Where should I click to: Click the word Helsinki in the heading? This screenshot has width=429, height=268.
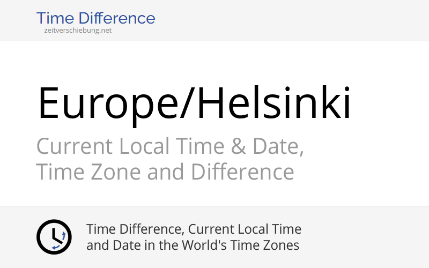274,102
